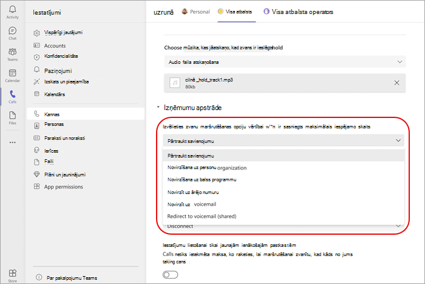Open Konfidencialitāte settings
Image resolution: width=425 pixels, height=284 pixels.
coord(61,56)
